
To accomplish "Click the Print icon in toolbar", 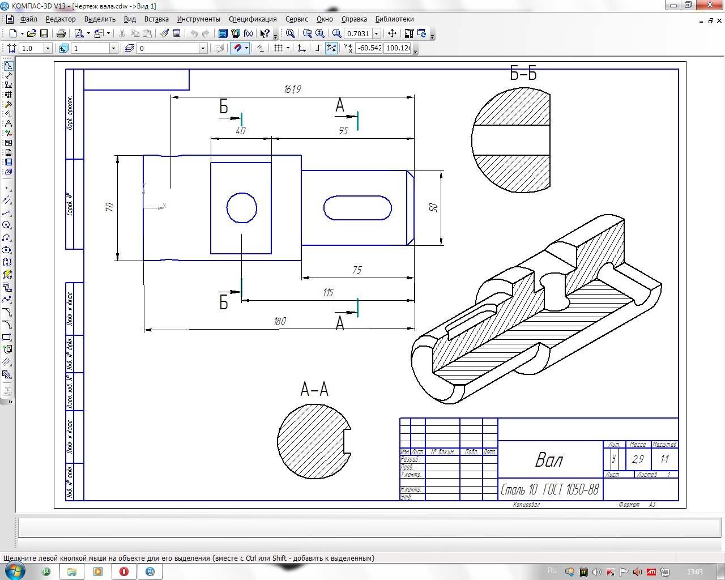I will (61, 33).
